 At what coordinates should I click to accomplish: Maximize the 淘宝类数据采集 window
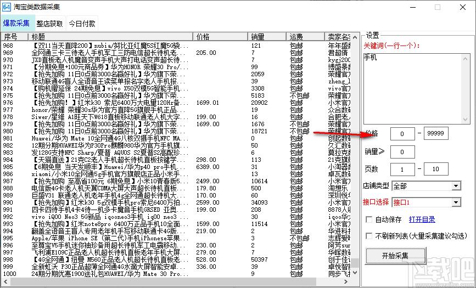(x=438, y=7)
